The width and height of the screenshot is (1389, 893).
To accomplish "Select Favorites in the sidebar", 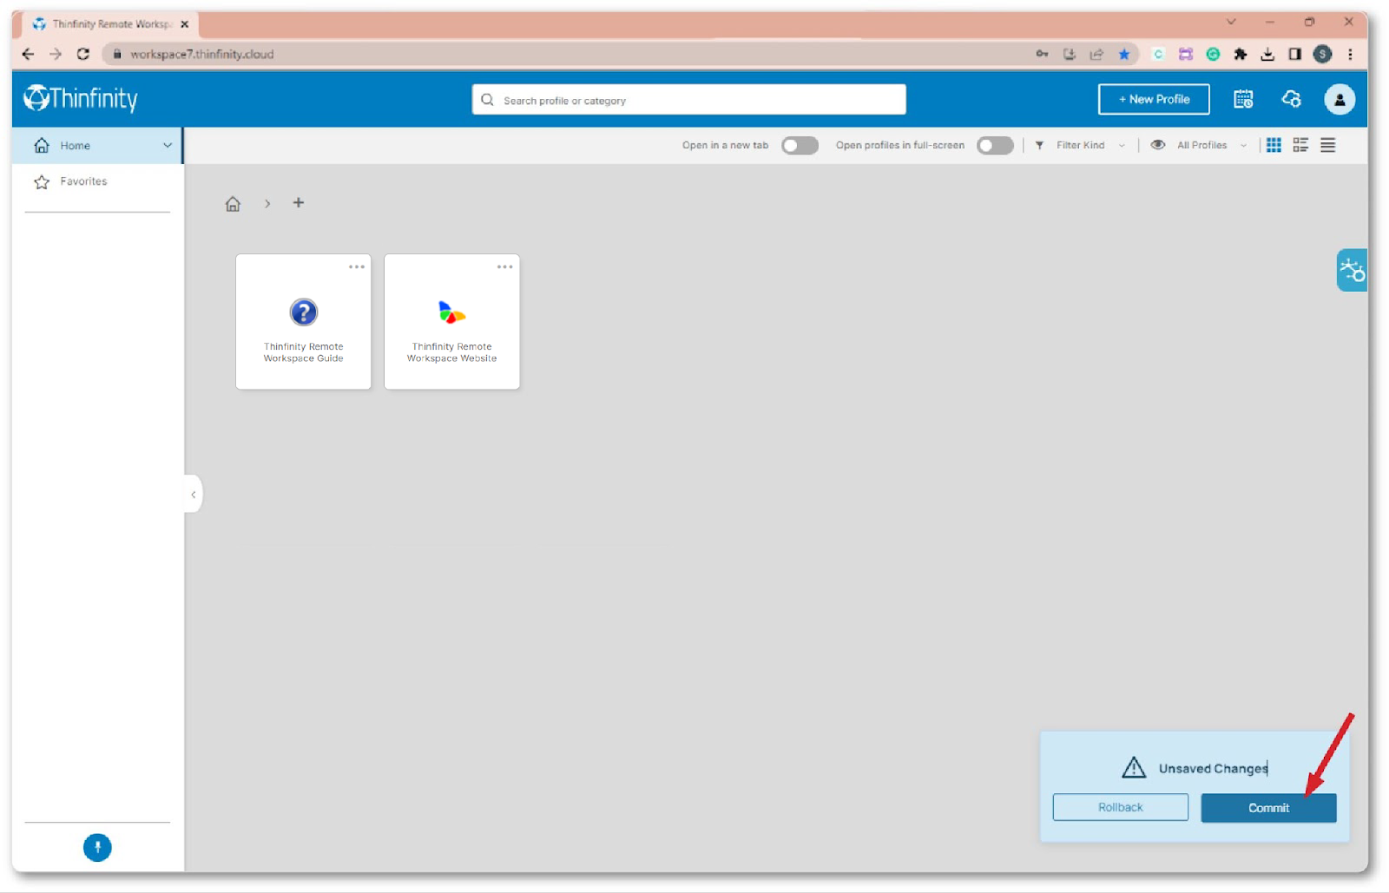I will pos(96,182).
